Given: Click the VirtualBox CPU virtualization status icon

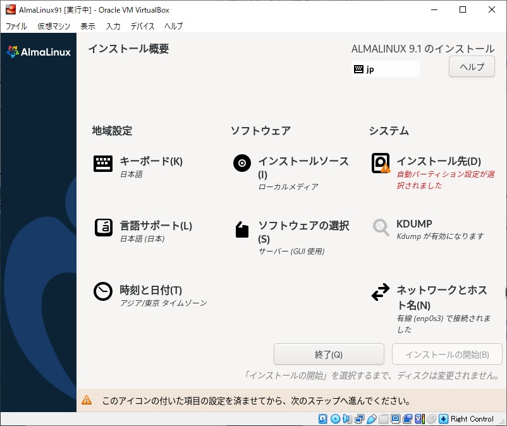Looking at the screenshot, I should click(x=420, y=419).
